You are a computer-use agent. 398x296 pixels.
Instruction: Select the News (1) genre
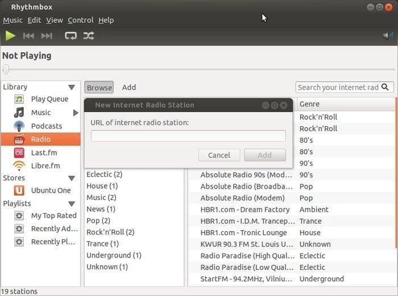[101, 209]
